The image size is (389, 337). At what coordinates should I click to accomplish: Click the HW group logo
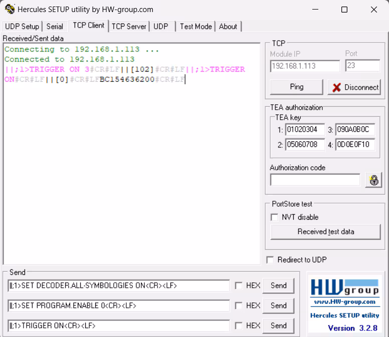coord(344,288)
